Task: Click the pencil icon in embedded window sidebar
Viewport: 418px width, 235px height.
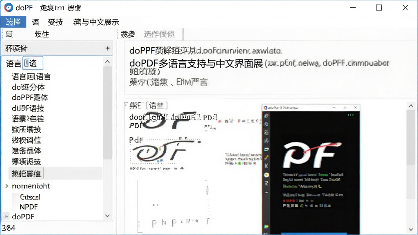Action: [266, 157]
